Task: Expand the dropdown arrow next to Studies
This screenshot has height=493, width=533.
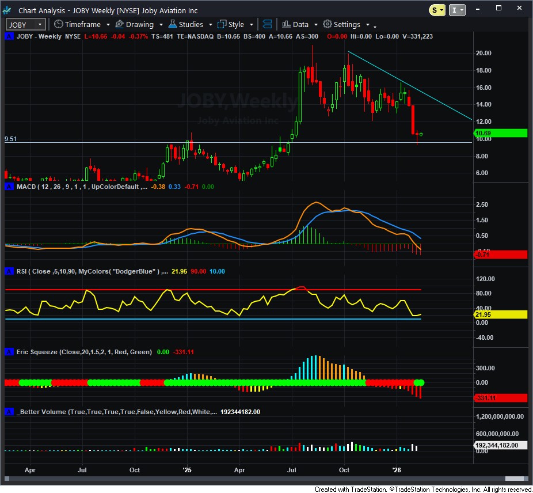Action: tap(211, 25)
